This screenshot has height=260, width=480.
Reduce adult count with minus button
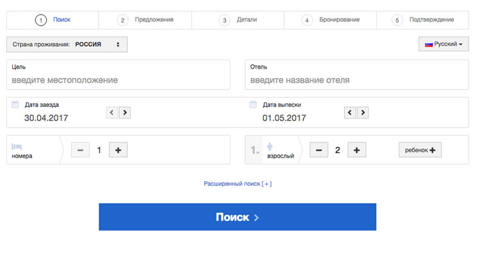(319, 150)
